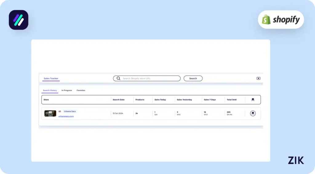Viewport: 315px width, 174px height.
Task: Click the ZIK wordmark text
Action: (296, 160)
